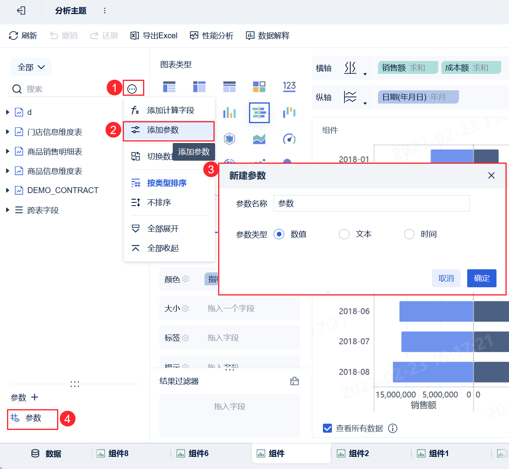
Task: Open 数据解释 data explanation
Action: click(x=268, y=36)
